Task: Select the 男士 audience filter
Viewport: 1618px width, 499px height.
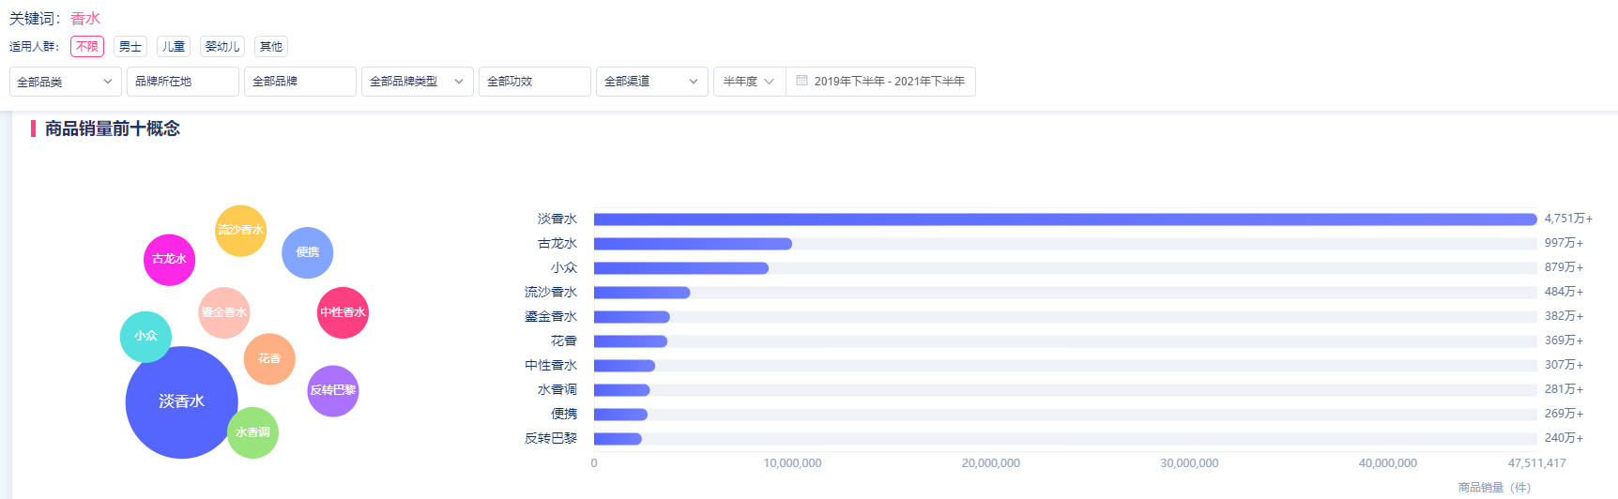Action: coord(130,47)
